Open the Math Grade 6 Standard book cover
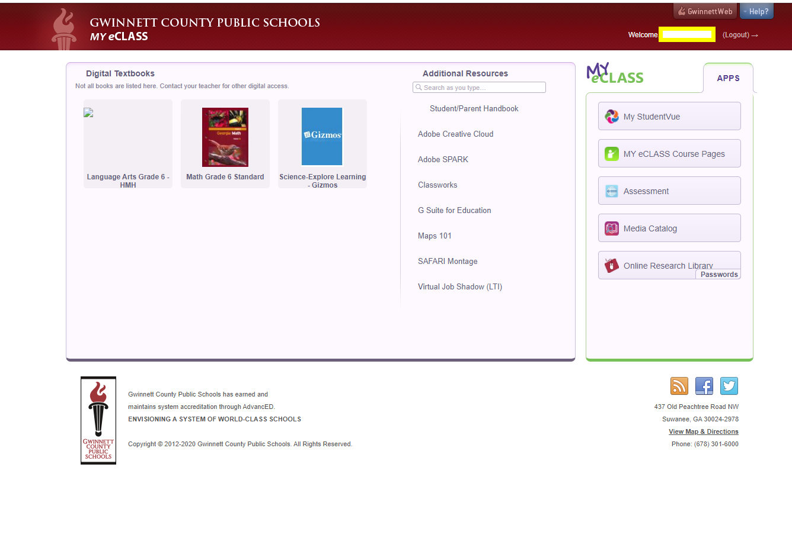 (x=225, y=137)
